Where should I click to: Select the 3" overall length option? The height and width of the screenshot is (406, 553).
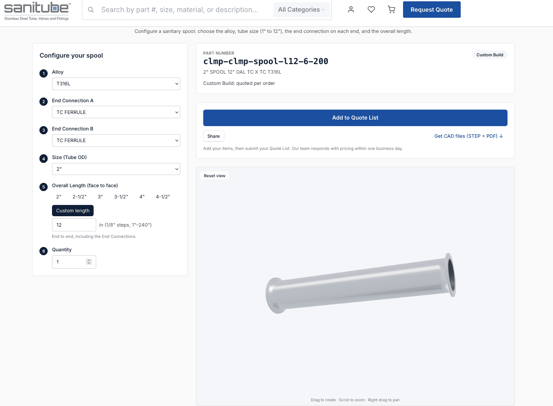point(100,197)
